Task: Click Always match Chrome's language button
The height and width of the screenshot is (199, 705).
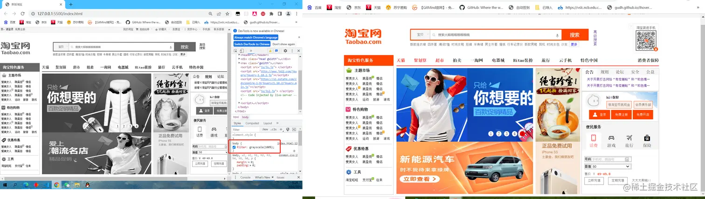Action: tap(256, 37)
